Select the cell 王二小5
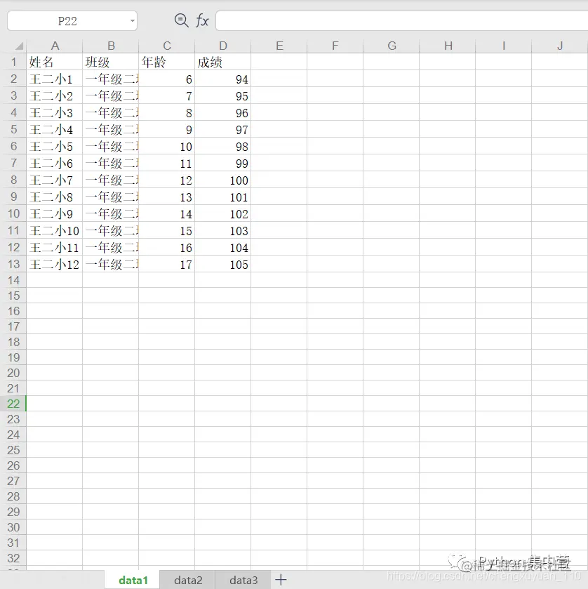Image resolution: width=588 pixels, height=589 pixels. [55, 147]
